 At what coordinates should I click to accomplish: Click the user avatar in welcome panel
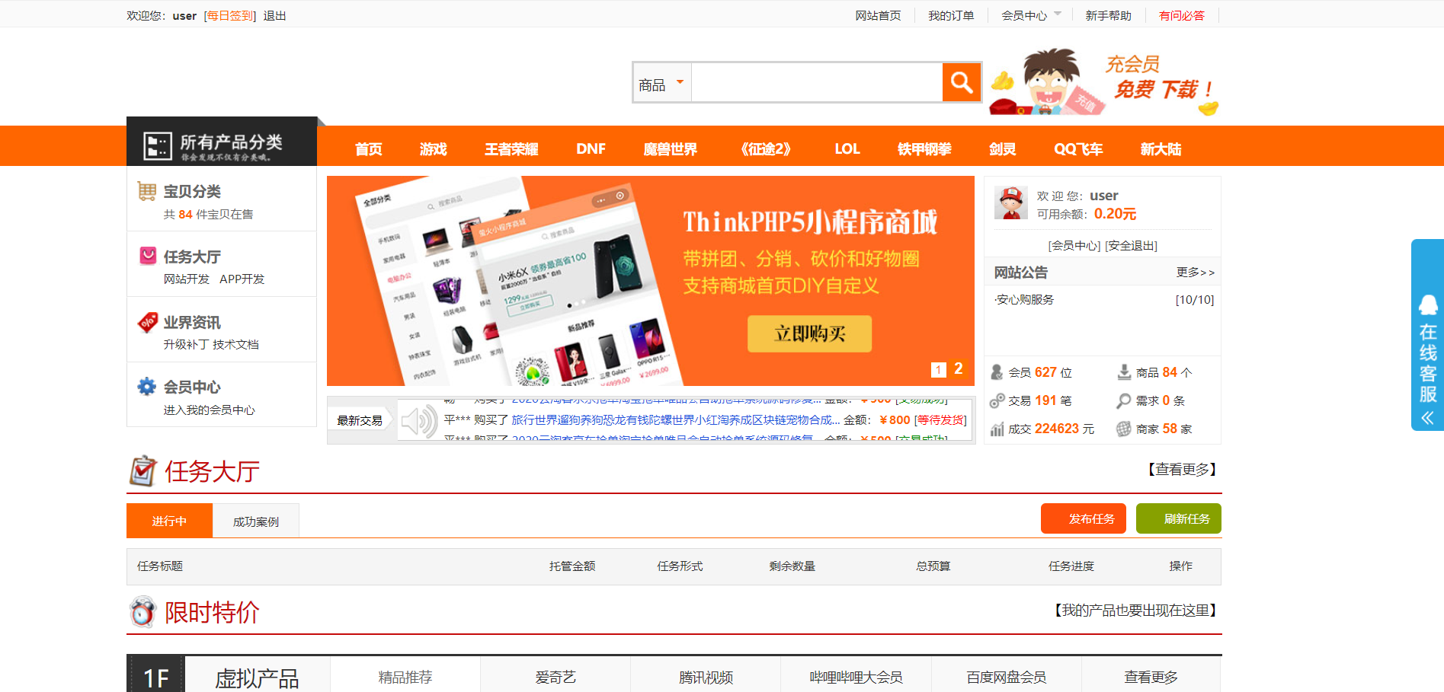tap(1011, 202)
